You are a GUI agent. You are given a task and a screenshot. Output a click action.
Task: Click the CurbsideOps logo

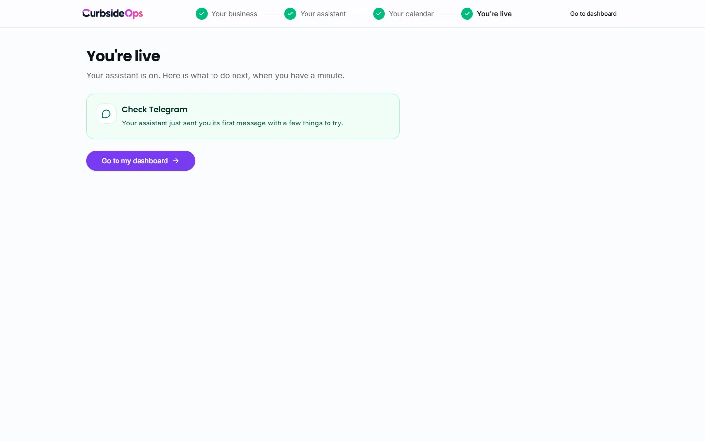(113, 14)
